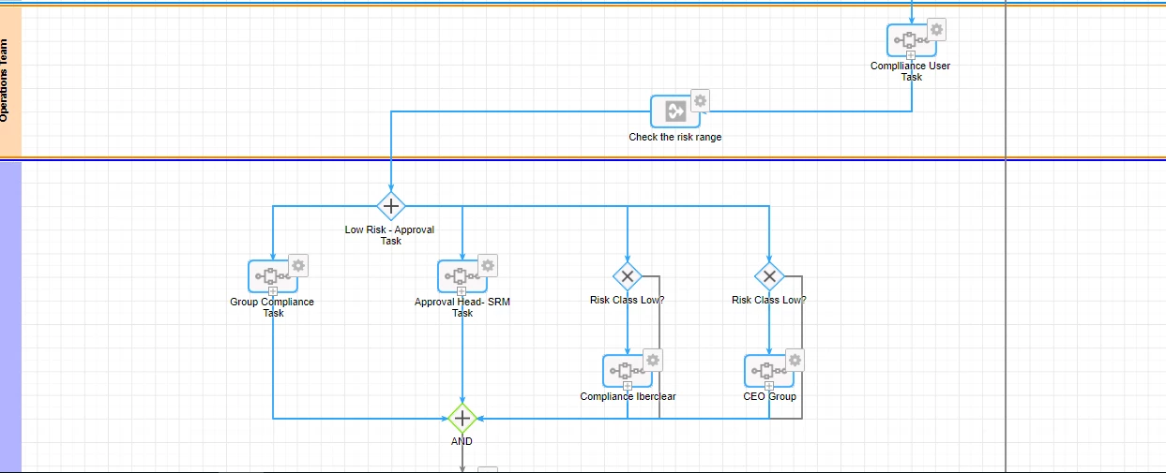Select the Low Risk - Approval Task gateway
Screen dimensions: 1166x473
(x=391, y=205)
